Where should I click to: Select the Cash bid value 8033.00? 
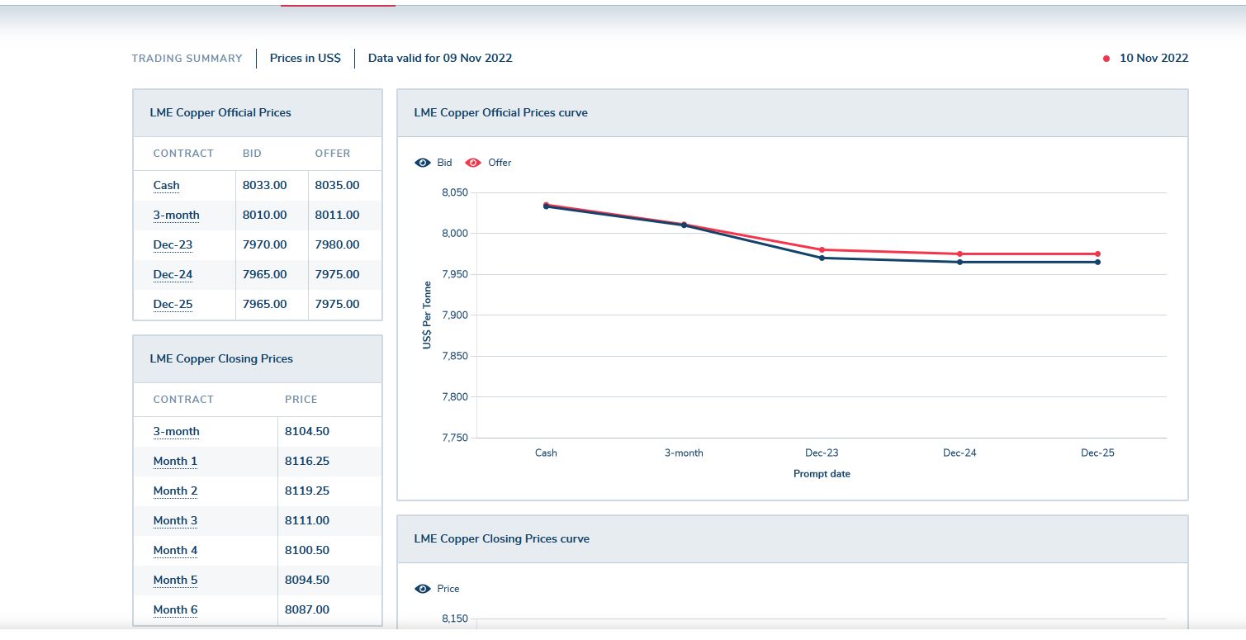click(x=264, y=186)
